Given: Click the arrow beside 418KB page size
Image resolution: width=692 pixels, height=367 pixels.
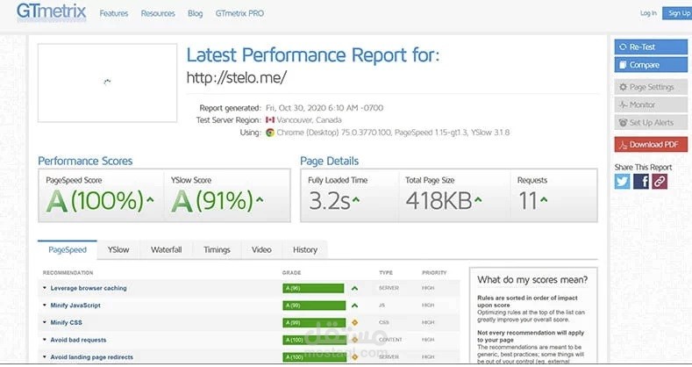Looking at the screenshot, I should pyautogui.click(x=478, y=199).
